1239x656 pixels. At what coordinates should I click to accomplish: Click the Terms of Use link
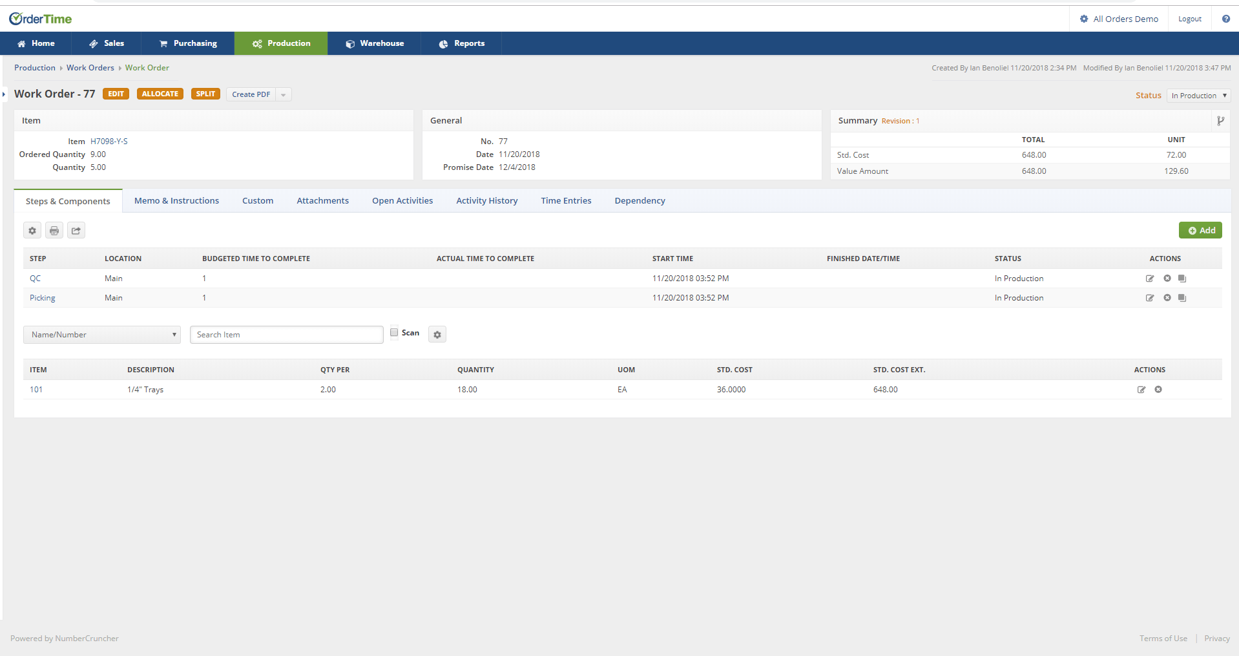1163,639
